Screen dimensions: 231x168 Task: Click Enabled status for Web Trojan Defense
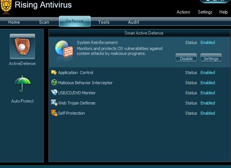point(208,103)
